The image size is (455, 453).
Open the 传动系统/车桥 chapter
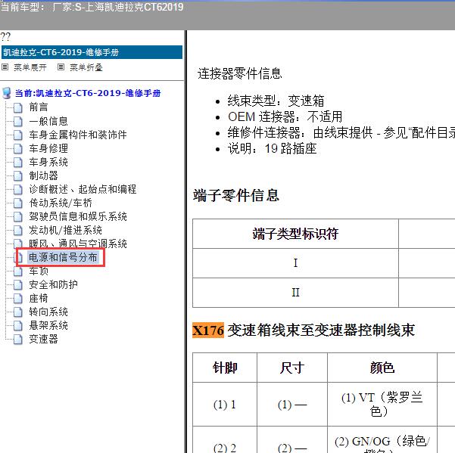coord(61,203)
